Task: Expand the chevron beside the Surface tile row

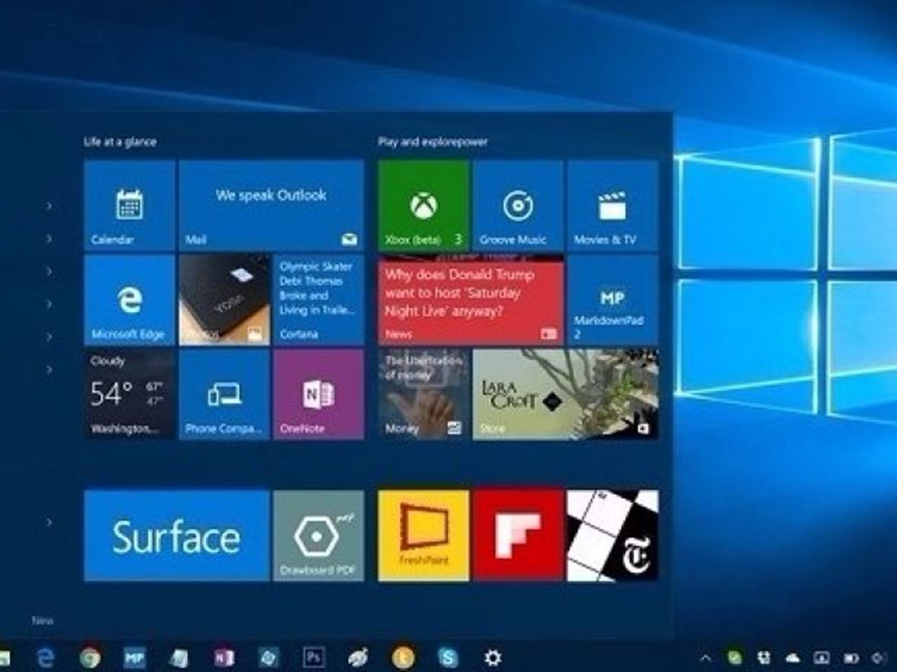Action: coord(49,522)
